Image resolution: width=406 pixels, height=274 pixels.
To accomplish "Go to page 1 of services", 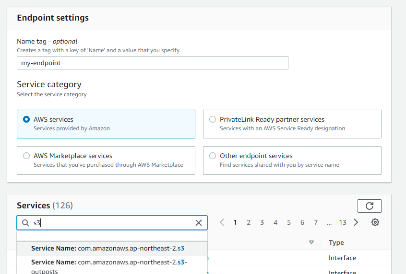I will pyautogui.click(x=235, y=223).
